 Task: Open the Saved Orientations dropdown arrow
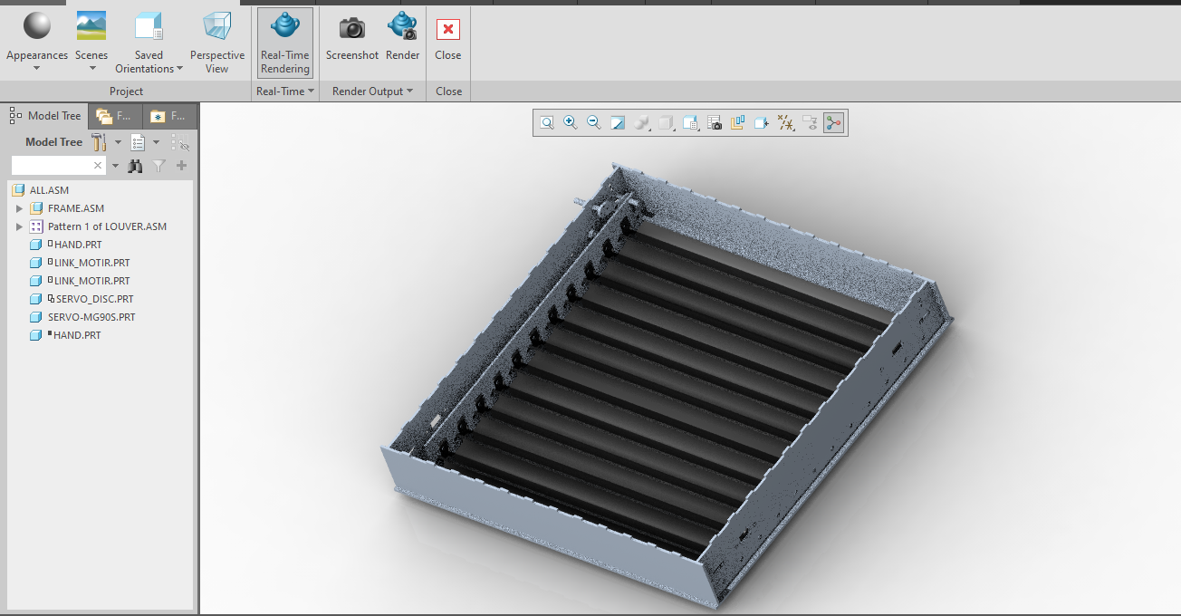pyautogui.click(x=179, y=69)
